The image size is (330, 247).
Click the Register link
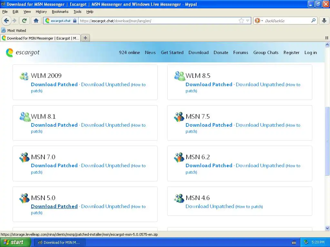pyautogui.click(x=291, y=52)
